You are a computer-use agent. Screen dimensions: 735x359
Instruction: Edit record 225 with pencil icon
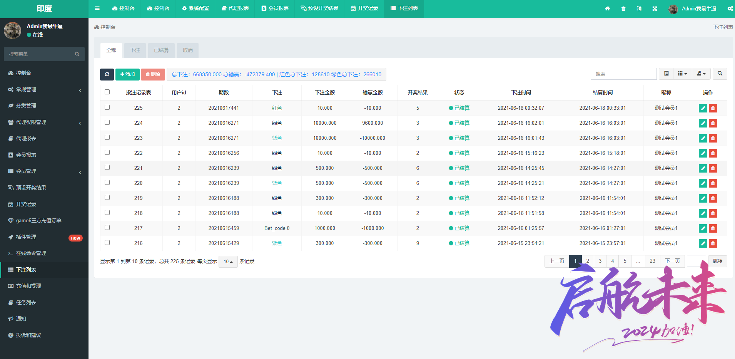pyautogui.click(x=703, y=108)
